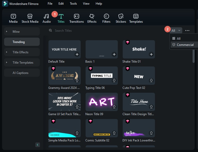The width and height of the screenshot is (198, 152).
Task: Download DIY Ink Pack Lowerthird
Action: click(x=151, y=133)
